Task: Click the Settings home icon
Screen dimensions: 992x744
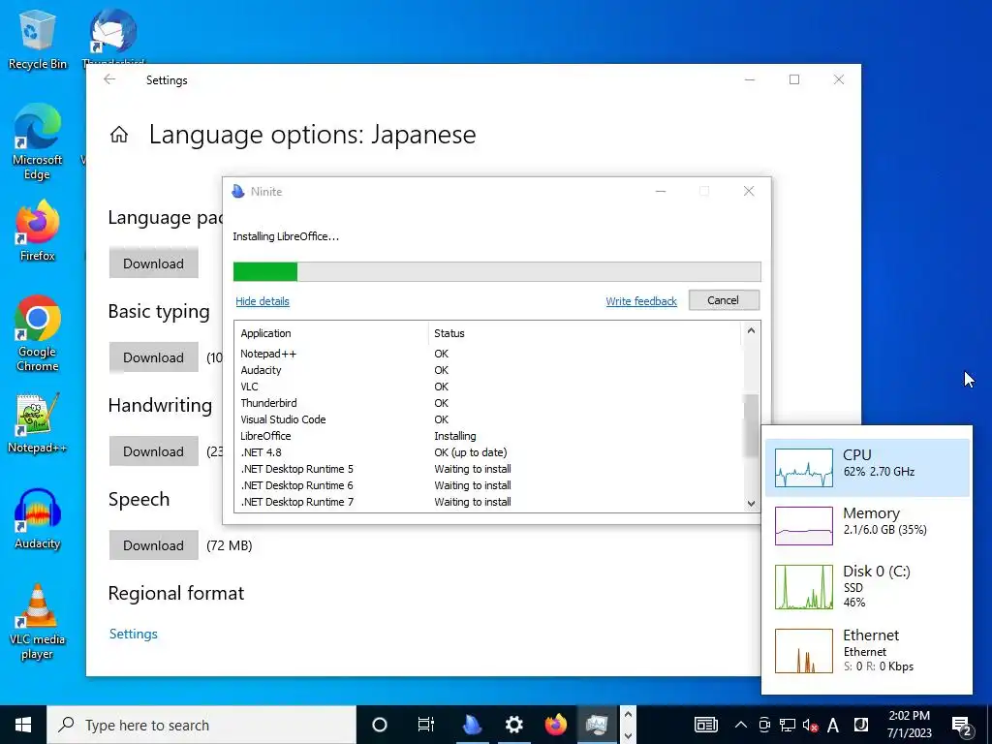Action: click(119, 134)
